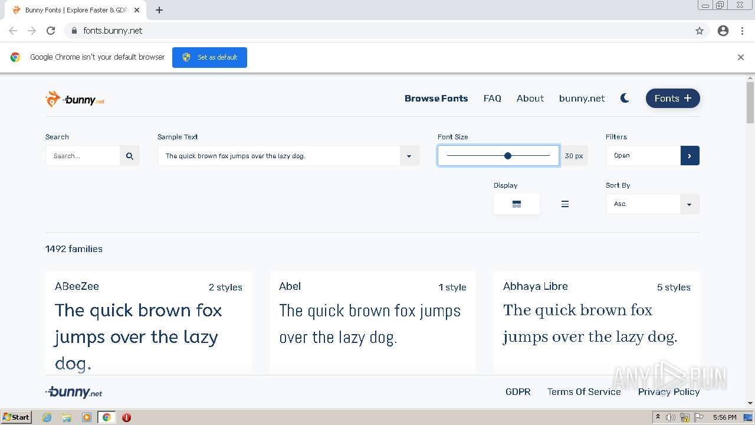Open the About page
Image resolution: width=755 pixels, height=425 pixels.
pos(530,99)
